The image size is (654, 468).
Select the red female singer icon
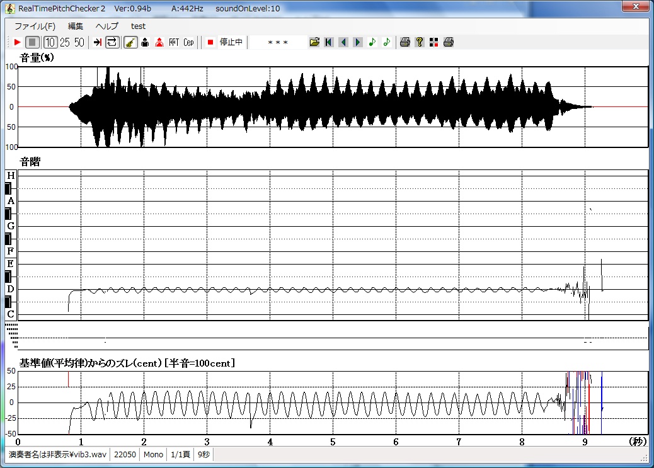[159, 42]
